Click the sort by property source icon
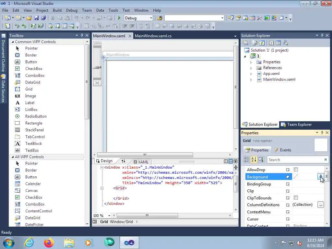The width and height of the screenshot is (332, 249). click(261, 160)
